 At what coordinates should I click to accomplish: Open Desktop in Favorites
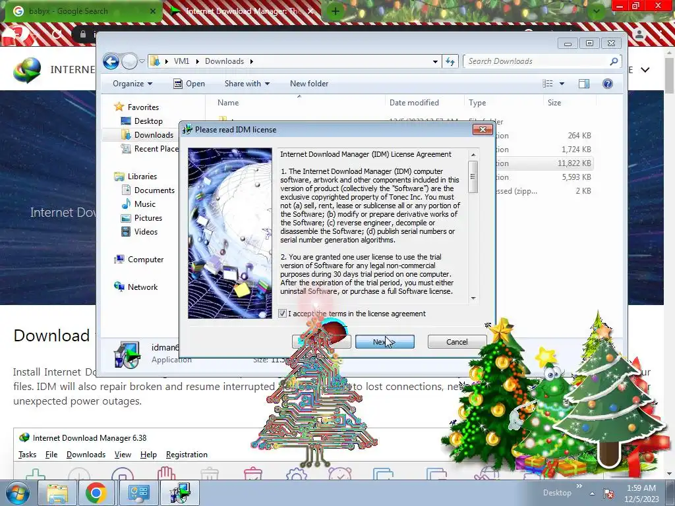(142, 121)
